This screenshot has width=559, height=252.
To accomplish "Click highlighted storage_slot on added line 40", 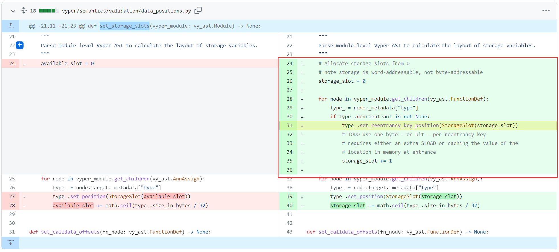I will pyautogui.click(x=348, y=205).
